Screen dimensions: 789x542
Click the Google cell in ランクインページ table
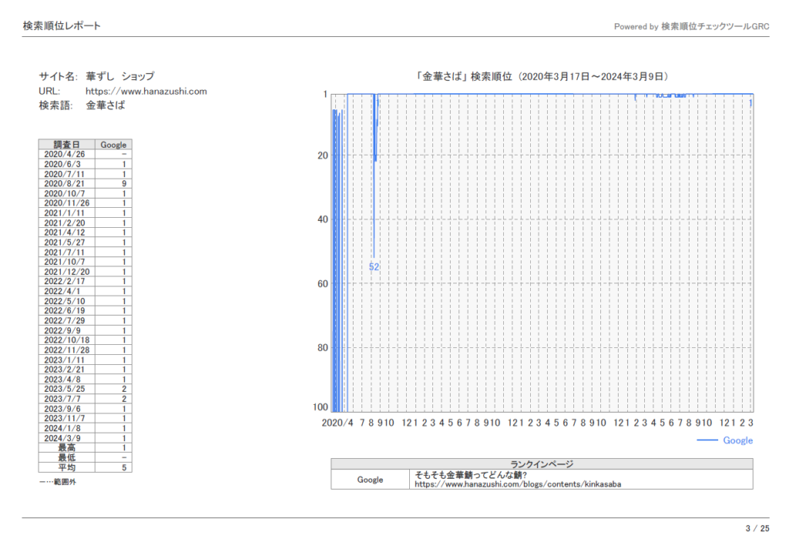point(371,480)
